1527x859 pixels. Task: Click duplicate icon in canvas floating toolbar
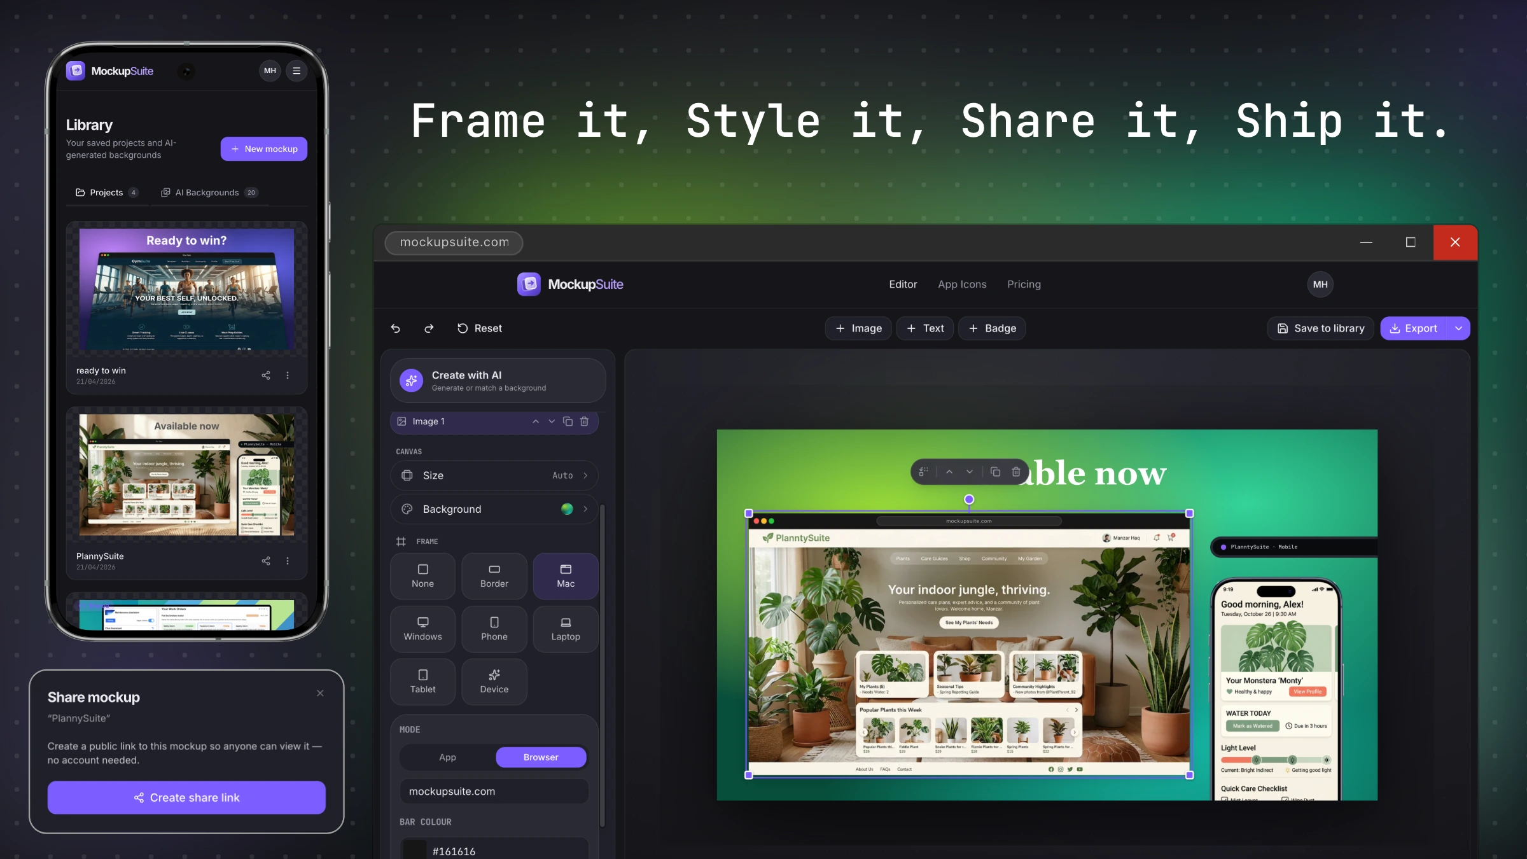996,471
